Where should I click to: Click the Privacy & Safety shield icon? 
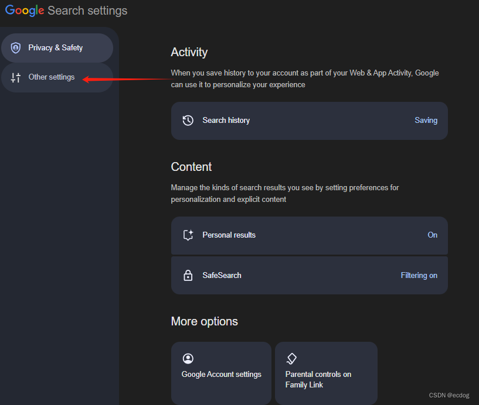pos(16,48)
